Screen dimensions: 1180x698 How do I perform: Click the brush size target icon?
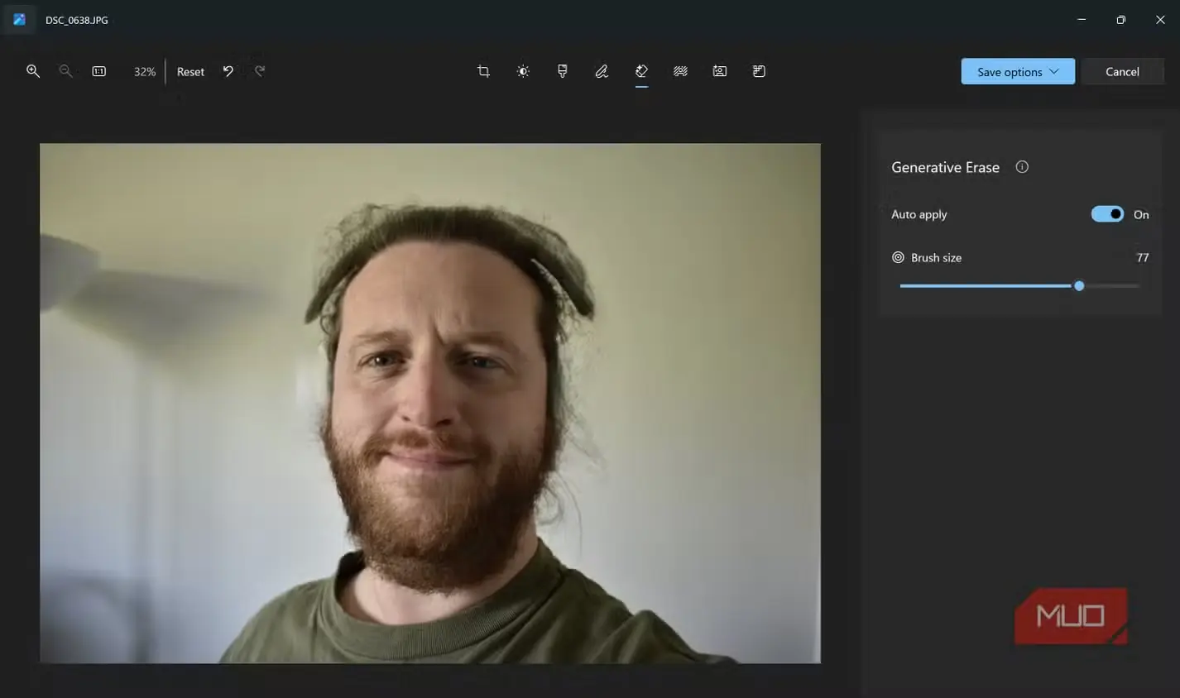898,257
